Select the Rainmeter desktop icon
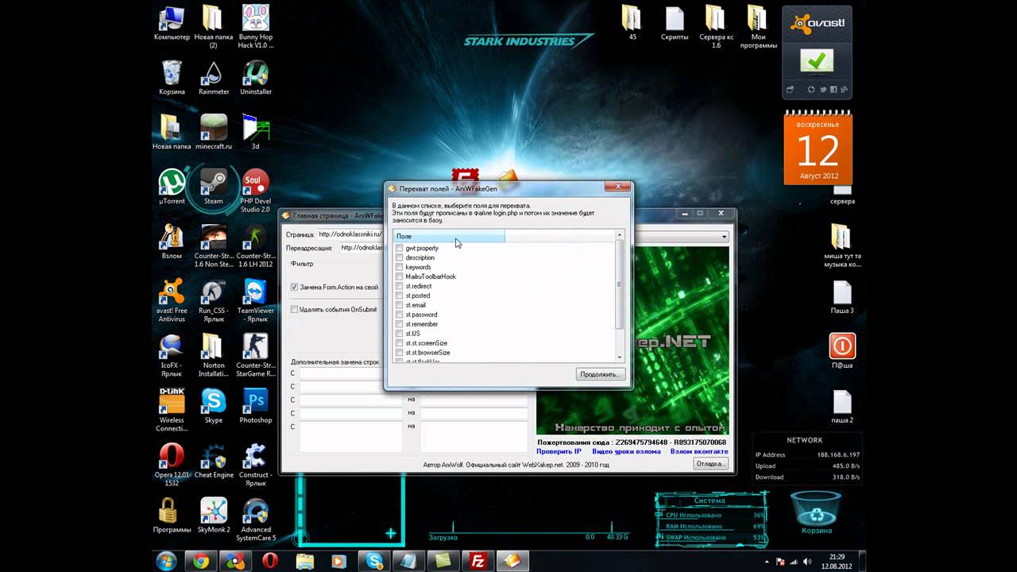This screenshot has width=1017, height=572. tap(214, 78)
